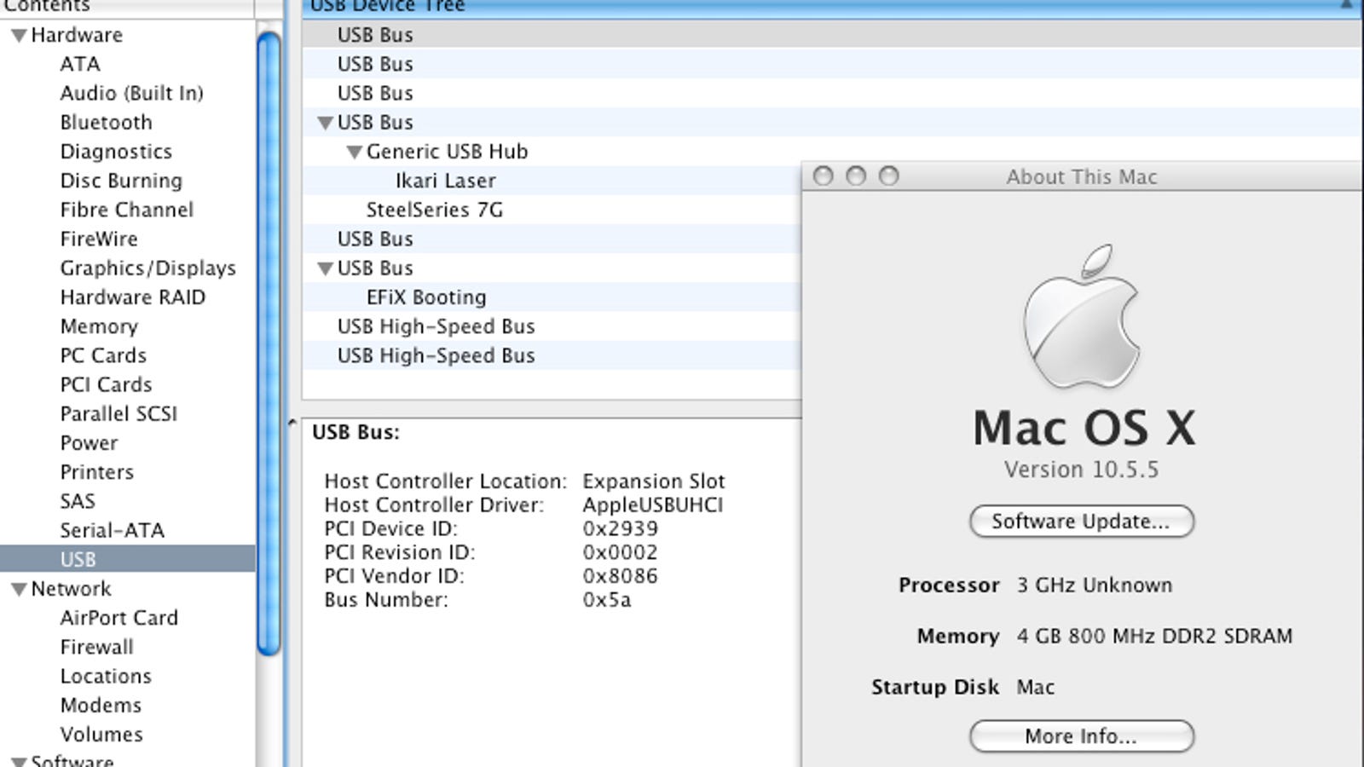This screenshot has width=1364, height=767.
Task: Select SAS in the Hardware list
Action: click(78, 501)
